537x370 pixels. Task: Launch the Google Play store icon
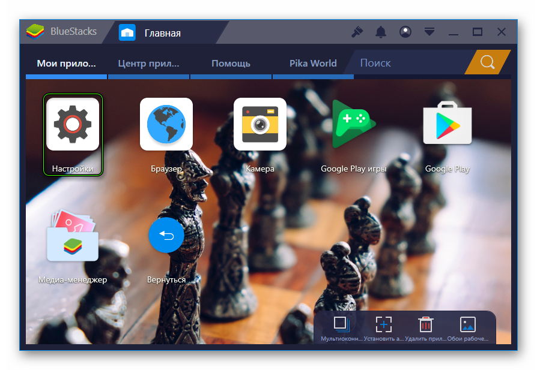(x=447, y=123)
